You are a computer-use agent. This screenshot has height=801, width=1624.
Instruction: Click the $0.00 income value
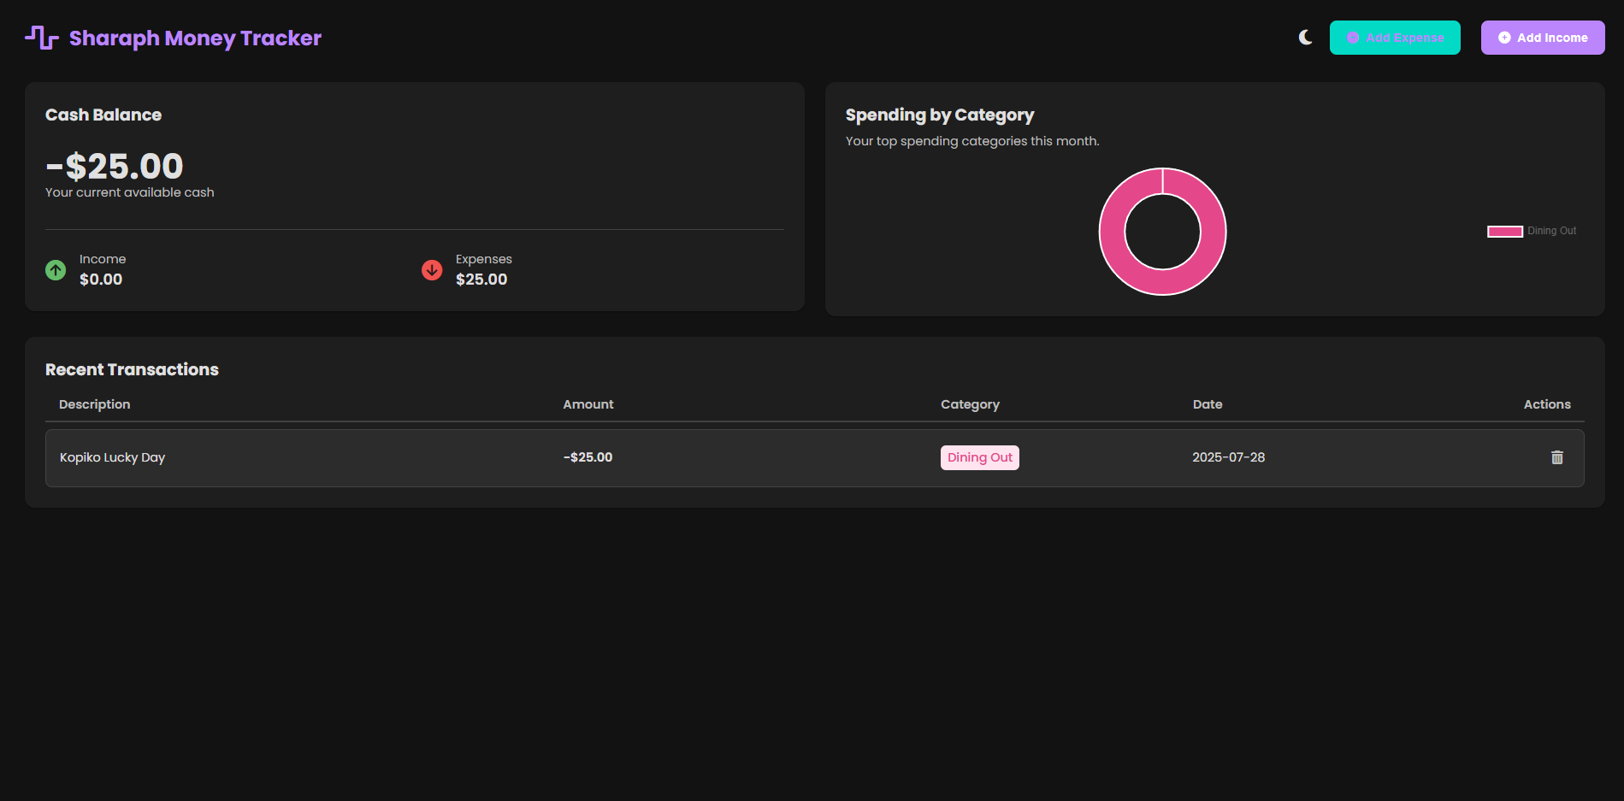(x=101, y=280)
